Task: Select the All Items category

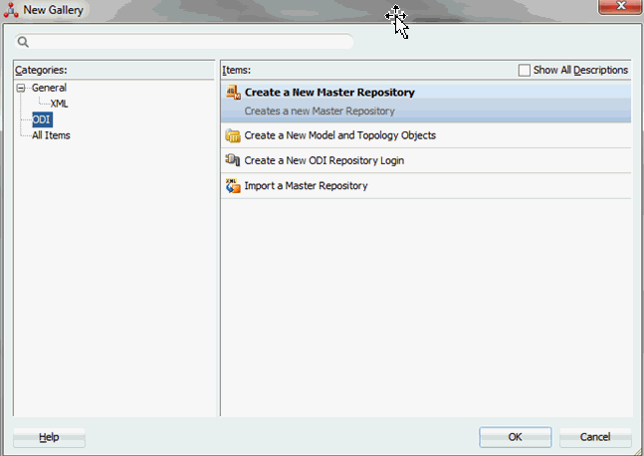Action: point(51,135)
